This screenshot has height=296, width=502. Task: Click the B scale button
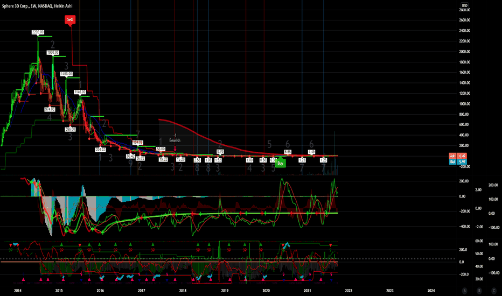479,291
